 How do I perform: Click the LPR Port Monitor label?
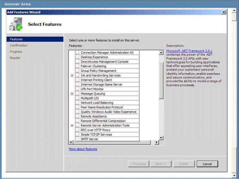click(x=92, y=89)
